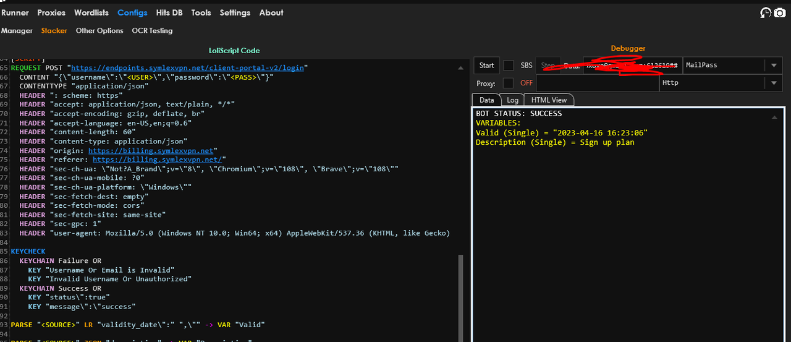Click the Debugger panel heading
The width and height of the screenshot is (791, 342).
coord(628,48)
